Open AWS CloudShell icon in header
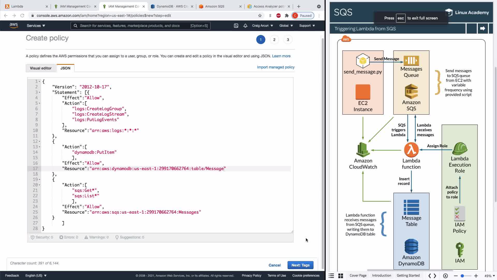 click(236, 26)
